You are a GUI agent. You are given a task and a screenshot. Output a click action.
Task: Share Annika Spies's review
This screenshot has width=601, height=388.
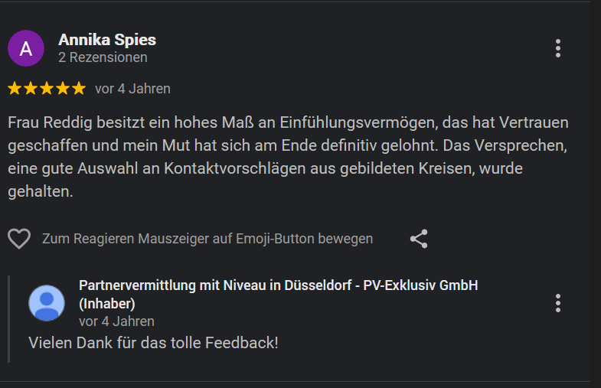click(x=419, y=239)
